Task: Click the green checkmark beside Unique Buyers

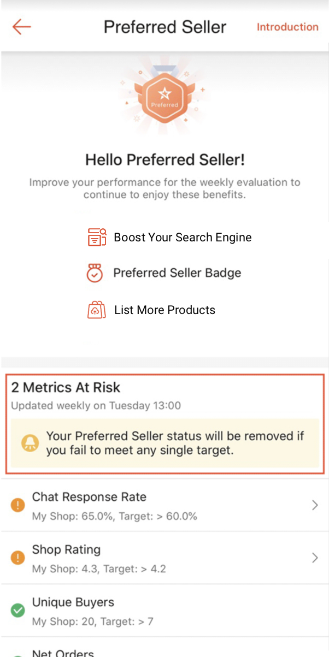Action: [x=17, y=610]
